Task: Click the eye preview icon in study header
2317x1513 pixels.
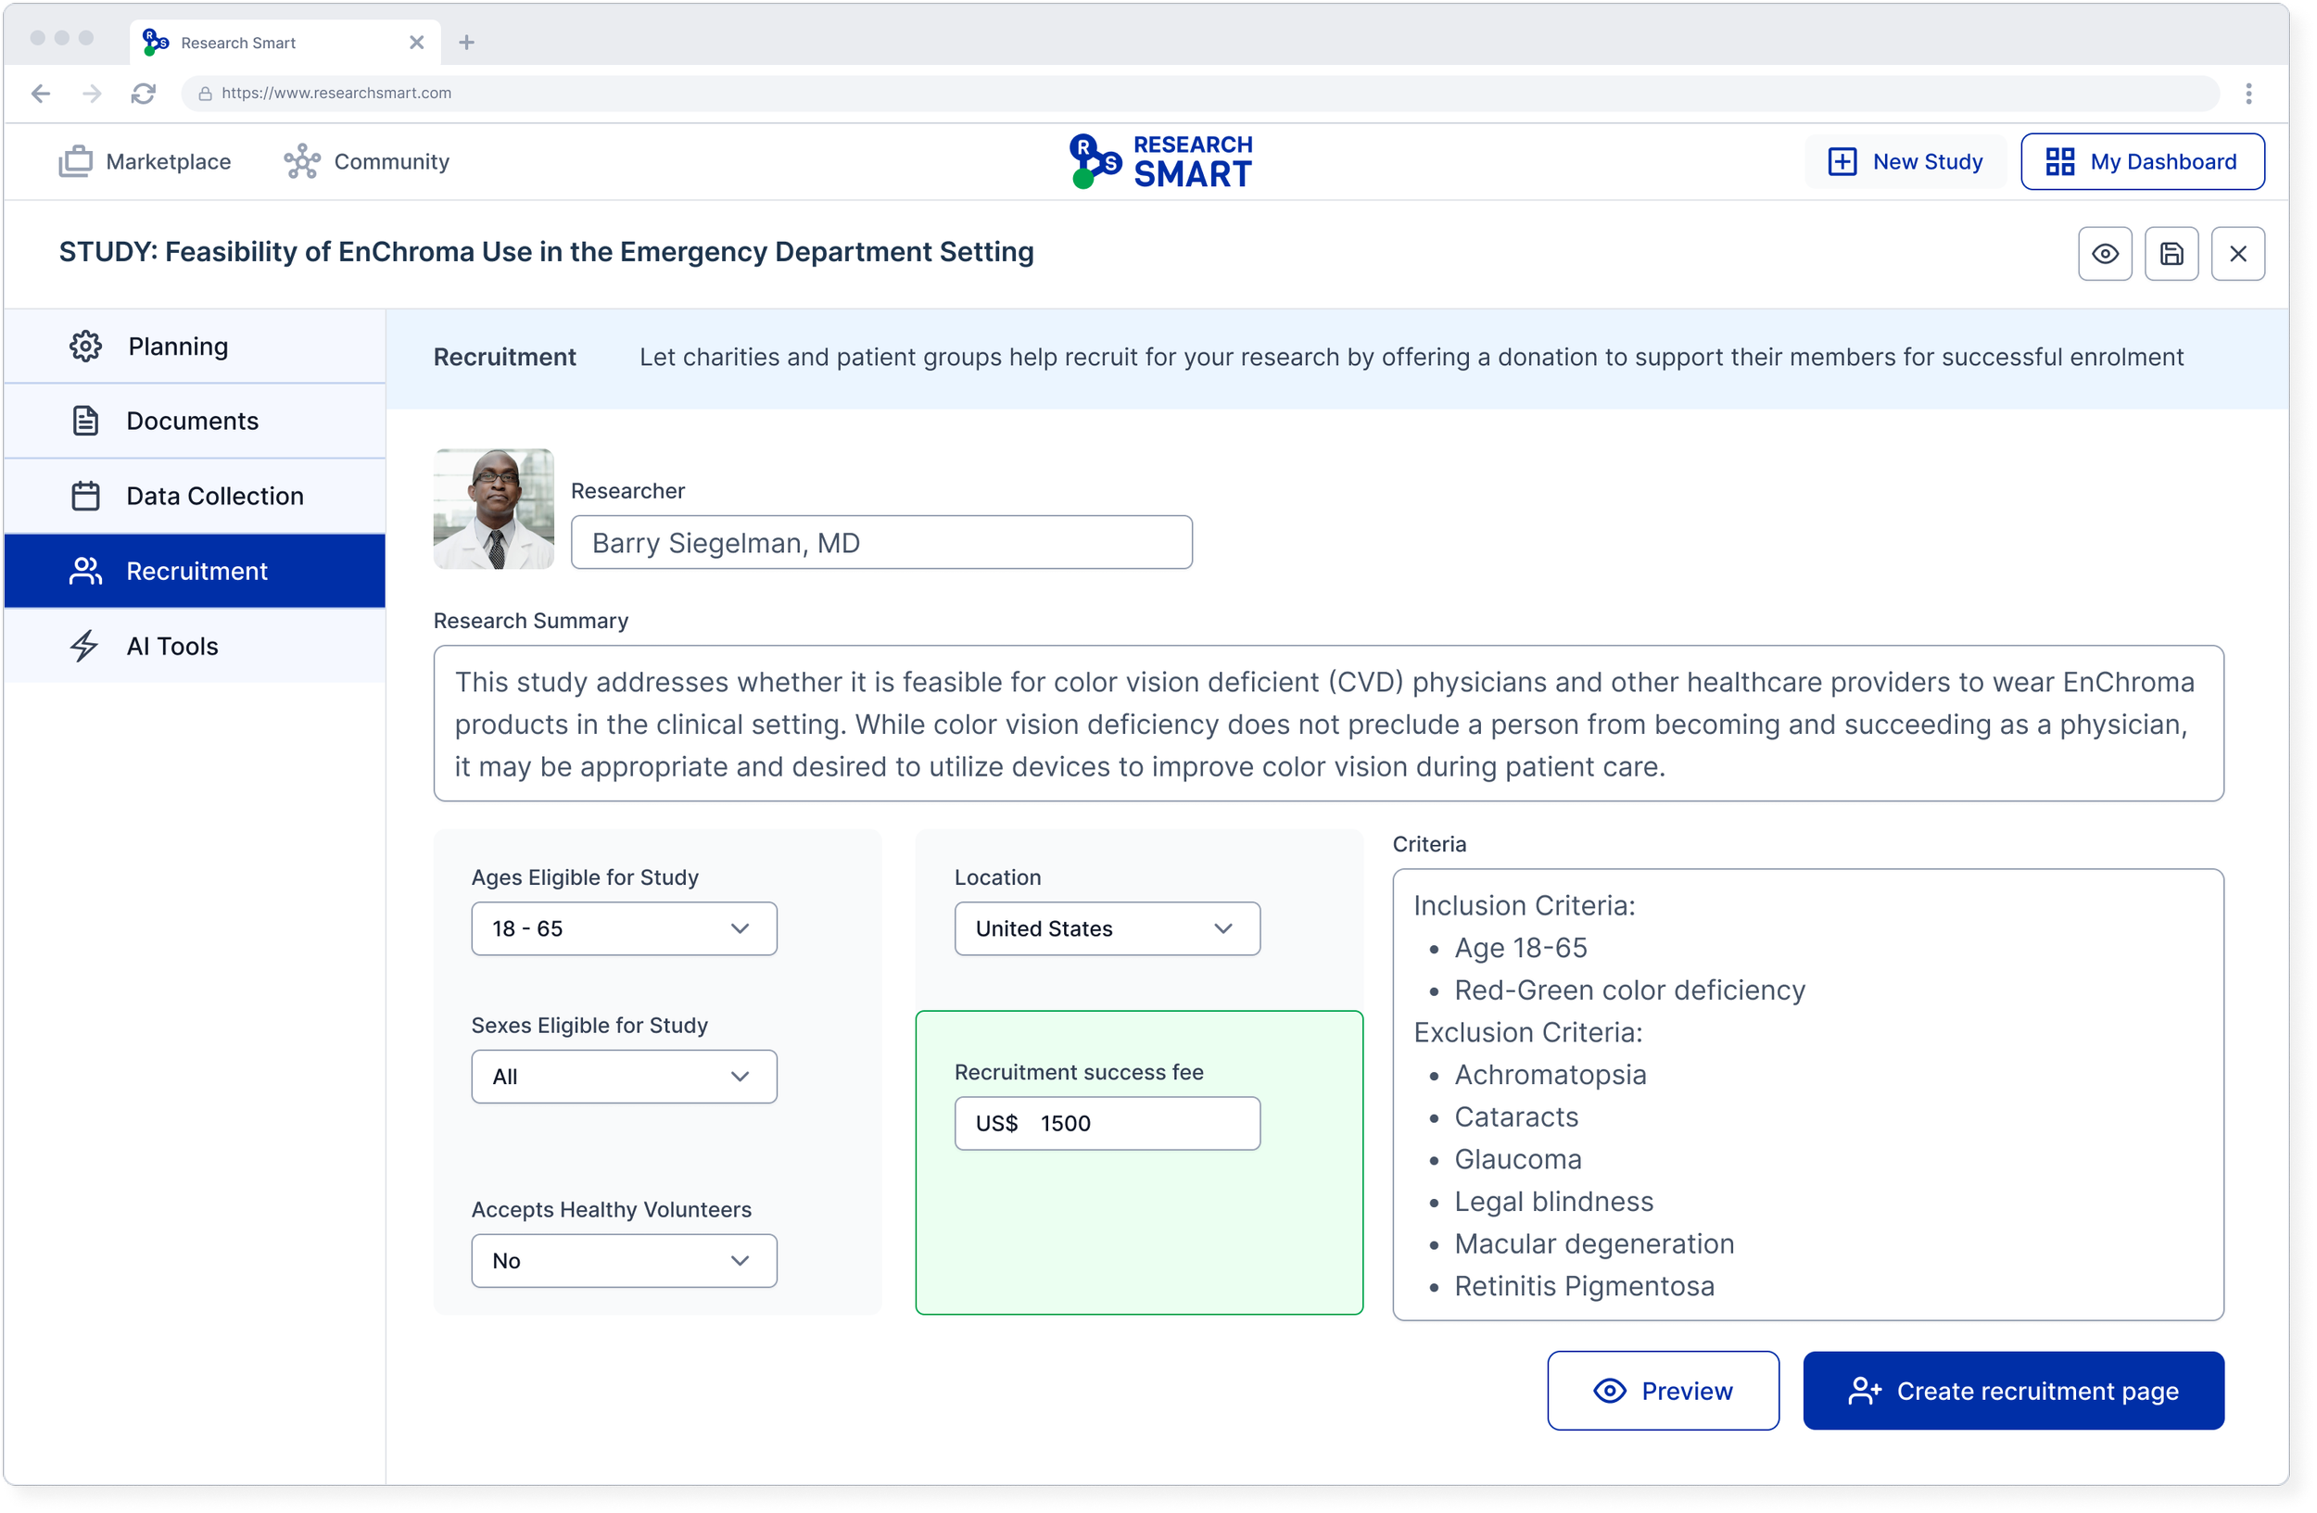Action: coord(2105,254)
